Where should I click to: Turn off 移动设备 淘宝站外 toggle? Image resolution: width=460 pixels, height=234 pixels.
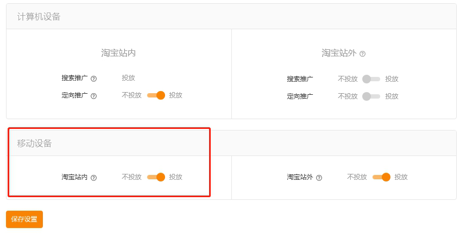[x=381, y=177]
